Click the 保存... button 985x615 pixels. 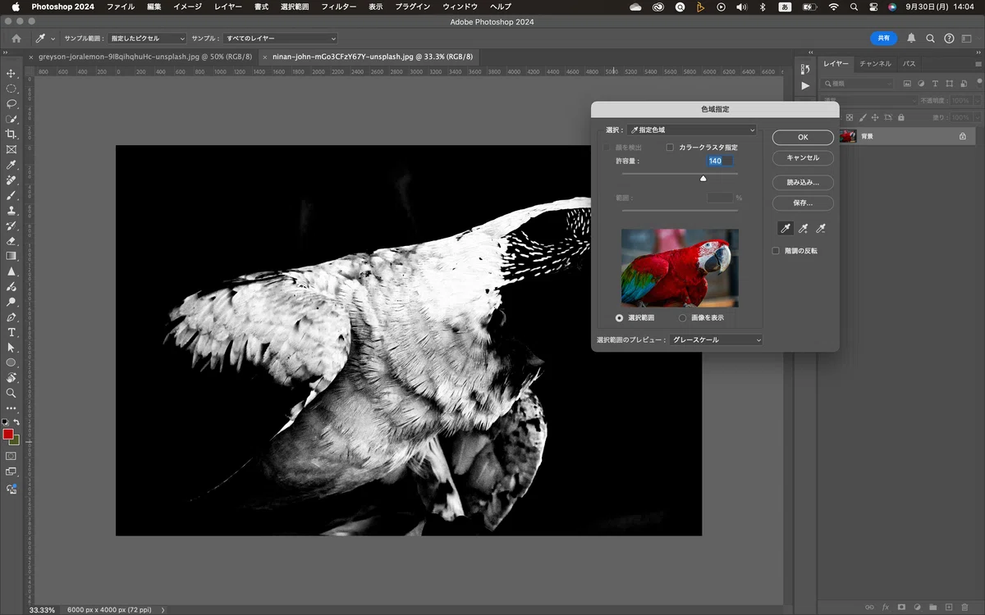coord(803,203)
